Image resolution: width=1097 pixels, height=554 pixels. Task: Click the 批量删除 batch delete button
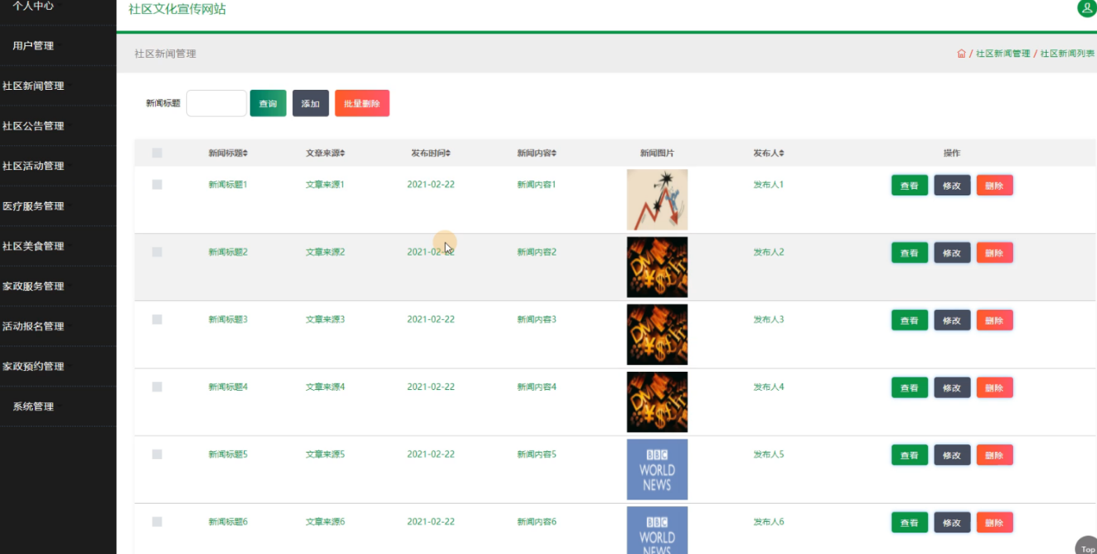pos(362,104)
